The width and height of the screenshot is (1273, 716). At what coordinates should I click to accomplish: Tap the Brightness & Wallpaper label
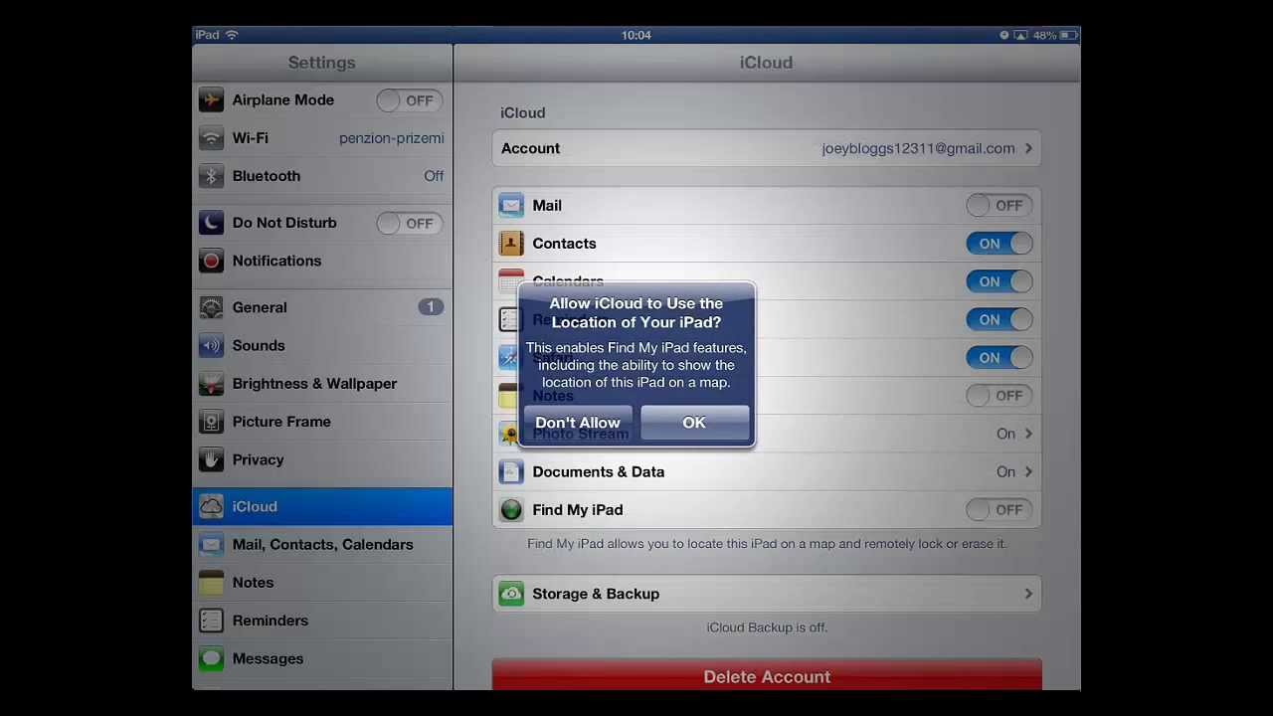coord(314,384)
